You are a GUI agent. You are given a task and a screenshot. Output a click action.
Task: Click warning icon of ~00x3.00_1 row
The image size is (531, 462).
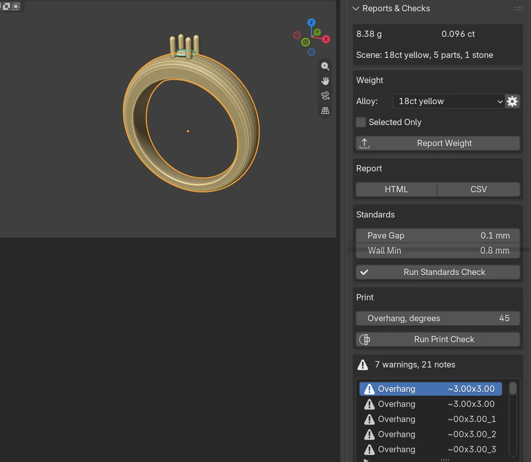[x=369, y=419]
